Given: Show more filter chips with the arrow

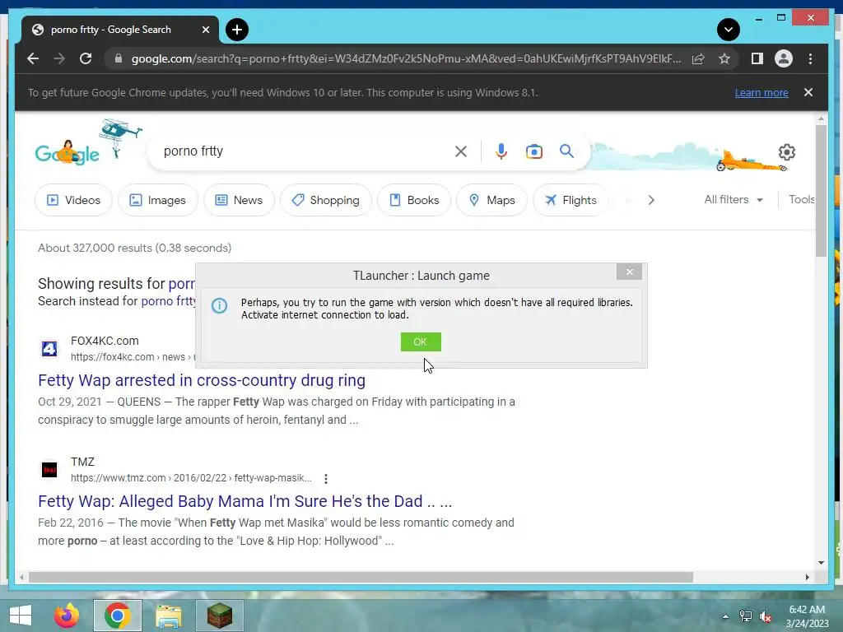Looking at the screenshot, I should coord(651,200).
